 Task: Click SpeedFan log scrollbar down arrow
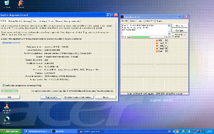point(169,33)
